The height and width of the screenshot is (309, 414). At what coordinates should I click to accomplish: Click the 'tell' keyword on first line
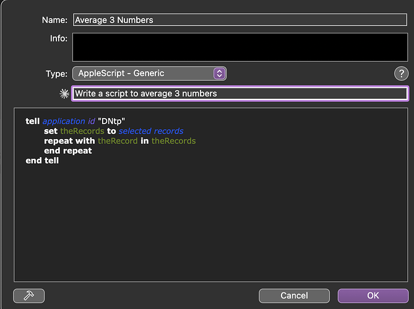[33, 121]
